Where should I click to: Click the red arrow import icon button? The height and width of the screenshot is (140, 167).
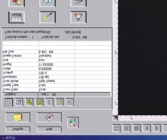coord(17,3)
